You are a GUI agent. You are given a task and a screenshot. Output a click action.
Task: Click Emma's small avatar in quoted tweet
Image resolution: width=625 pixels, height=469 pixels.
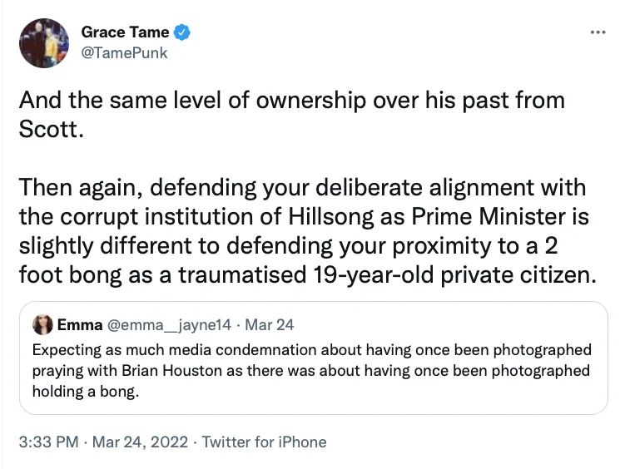click(42, 323)
